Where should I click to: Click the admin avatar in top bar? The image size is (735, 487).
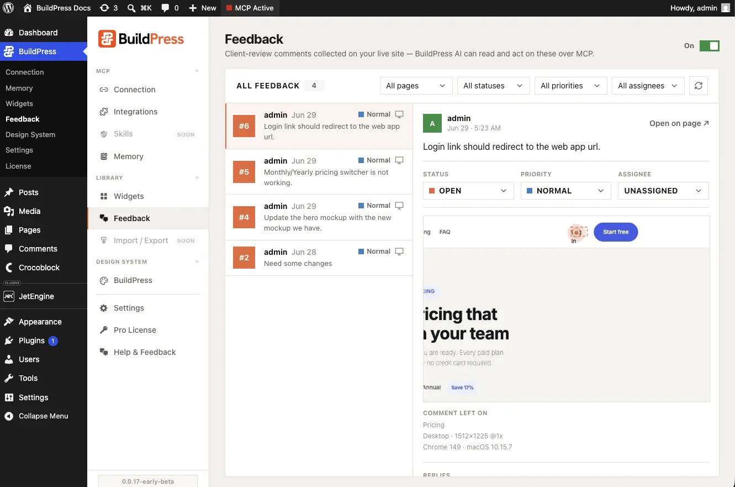[725, 8]
